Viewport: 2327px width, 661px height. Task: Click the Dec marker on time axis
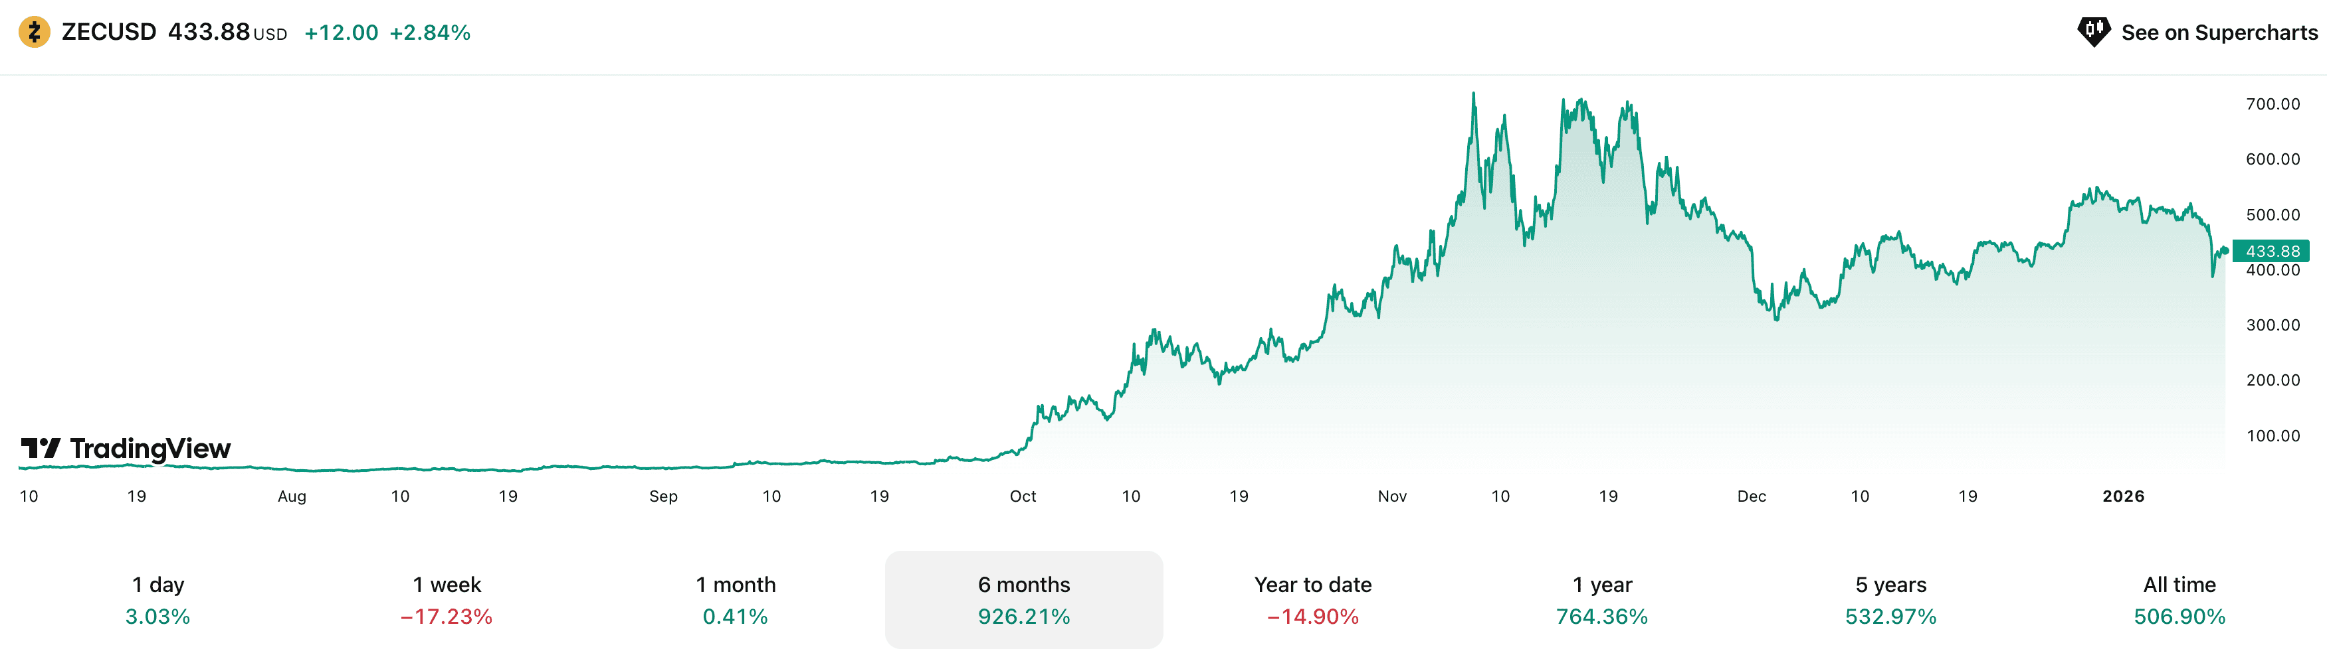[x=1751, y=497]
